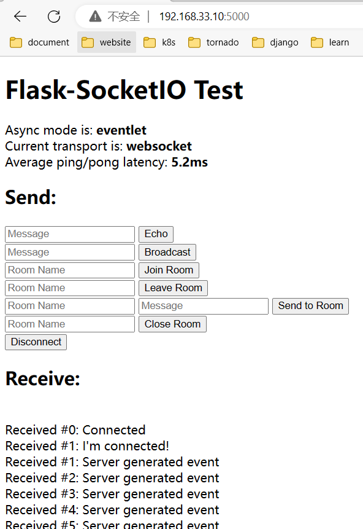Click the Broadcast button

coord(167,252)
